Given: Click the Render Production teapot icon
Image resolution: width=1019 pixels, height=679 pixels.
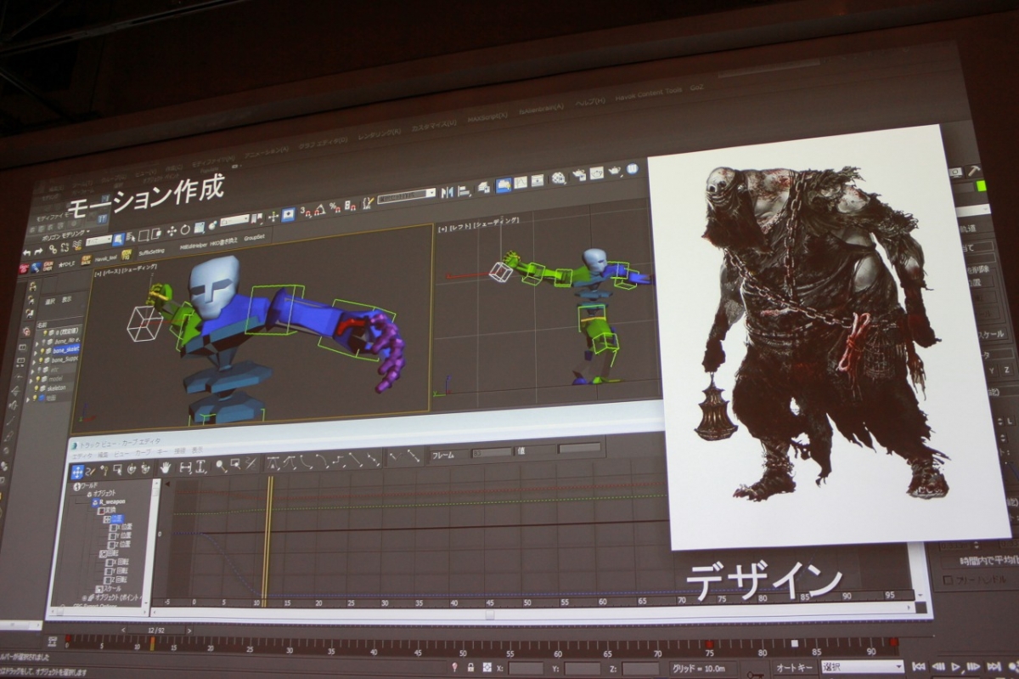Looking at the screenshot, I should pyautogui.click(x=615, y=171).
